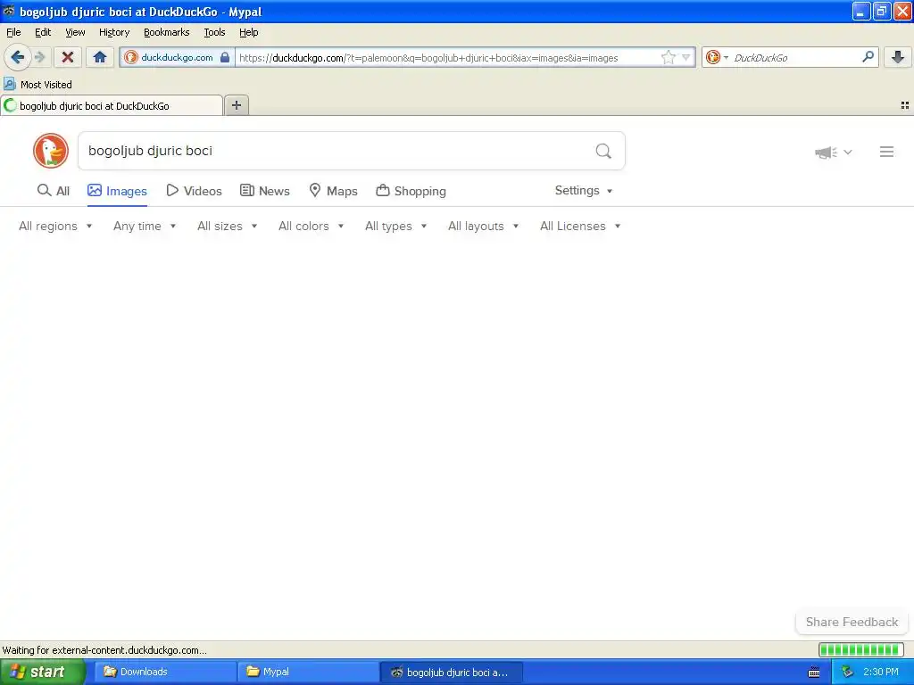Switch to the Shopping results tab
The width and height of the screenshot is (914, 685).
pyautogui.click(x=411, y=191)
